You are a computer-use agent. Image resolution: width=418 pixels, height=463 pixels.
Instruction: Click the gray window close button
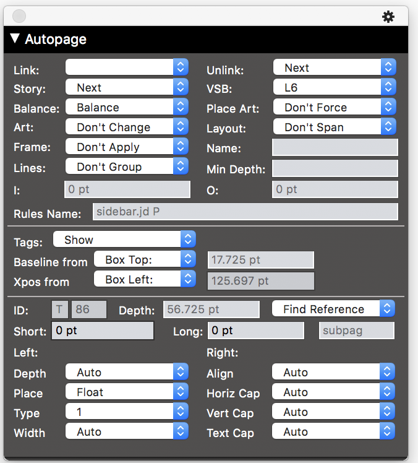pos(19,17)
